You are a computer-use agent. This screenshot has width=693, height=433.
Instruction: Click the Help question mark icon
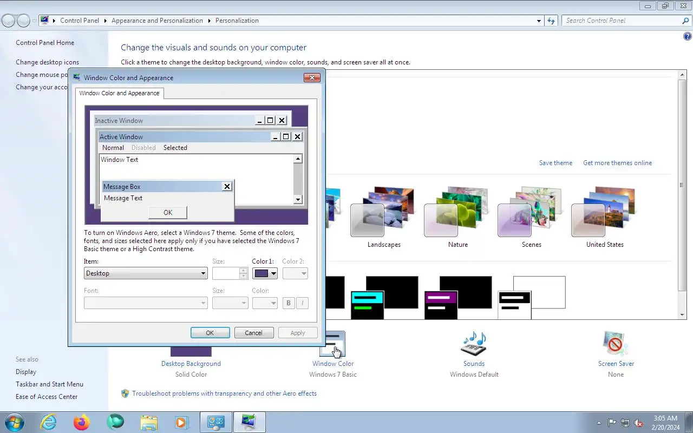tap(688, 37)
